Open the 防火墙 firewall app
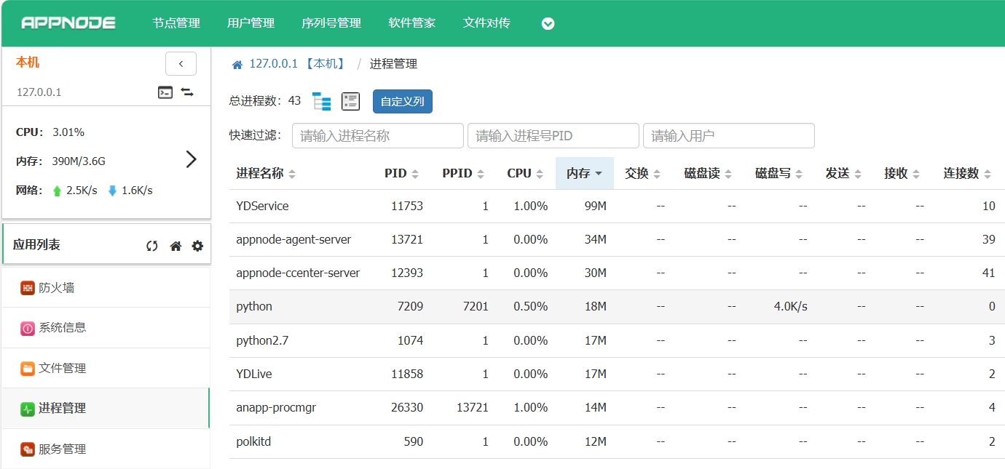The image size is (1005, 469). pos(57,287)
